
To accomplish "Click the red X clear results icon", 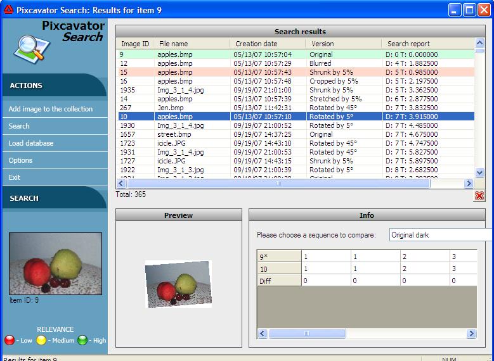I will [x=479, y=196].
